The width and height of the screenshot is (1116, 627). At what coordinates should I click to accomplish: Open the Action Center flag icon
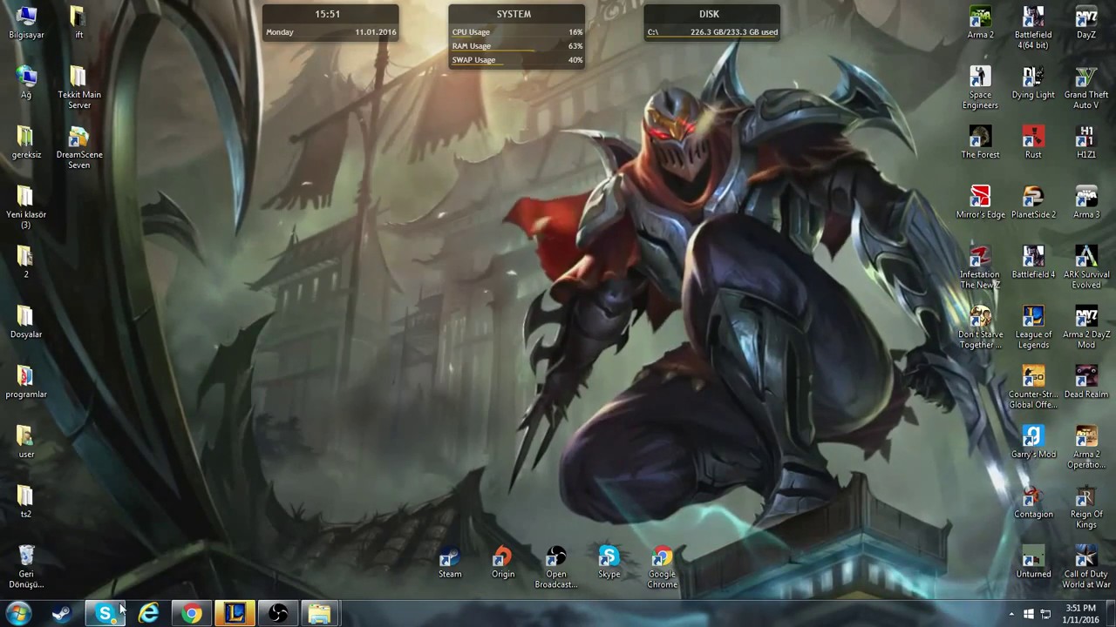pyautogui.click(x=1029, y=614)
